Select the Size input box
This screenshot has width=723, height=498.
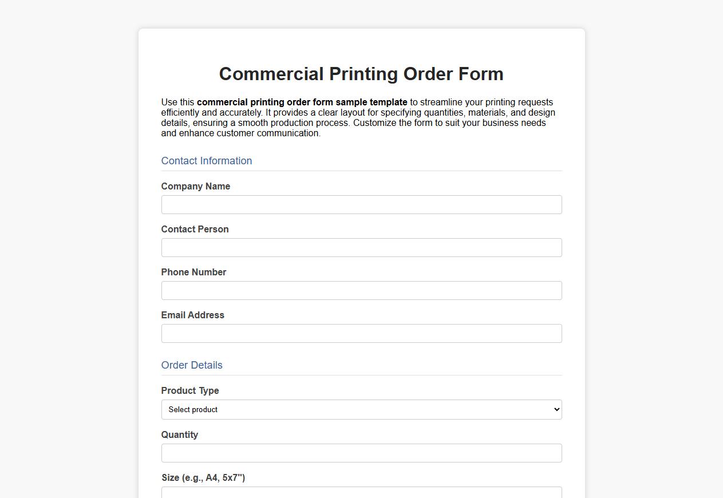pos(361,493)
